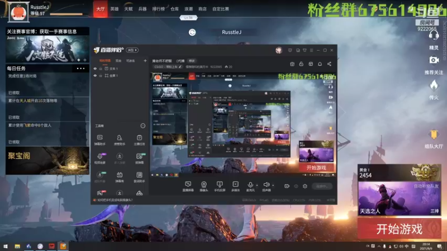Open the 关注赛事官博 event banner
447x251 pixels.
coord(47,45)
